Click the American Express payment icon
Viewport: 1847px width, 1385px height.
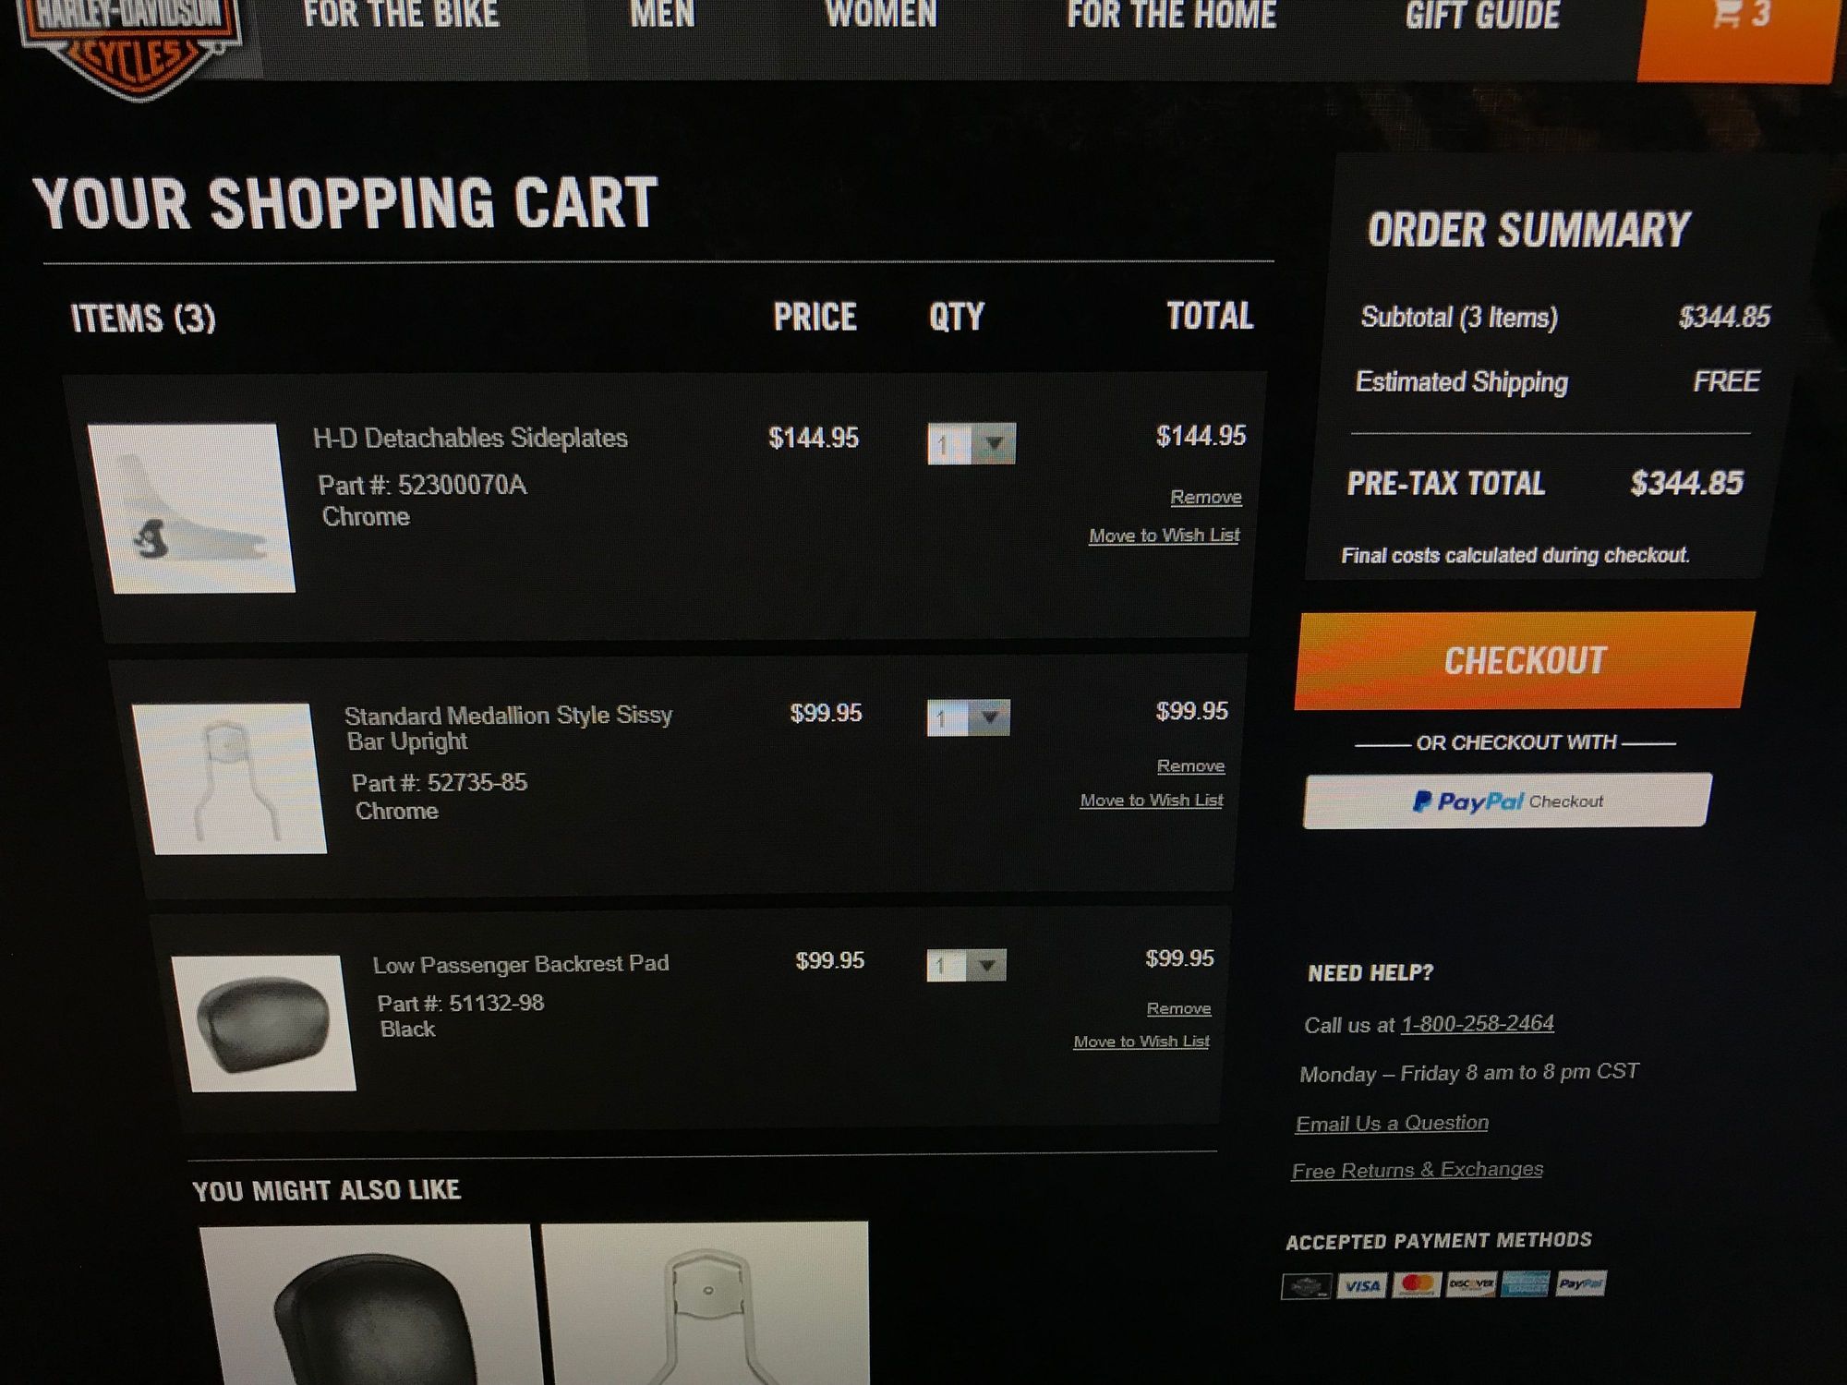[x=1526, y=1283]
